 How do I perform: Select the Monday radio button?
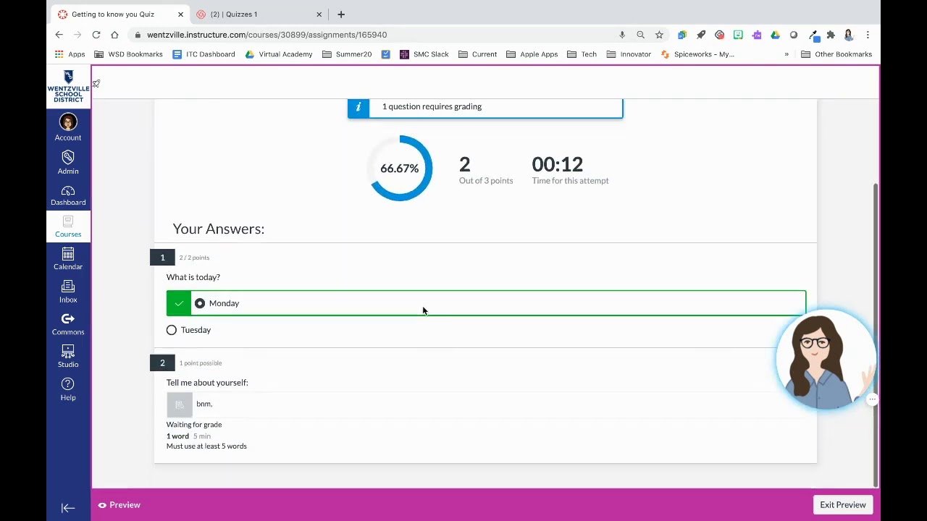click(x=200, y=303)
